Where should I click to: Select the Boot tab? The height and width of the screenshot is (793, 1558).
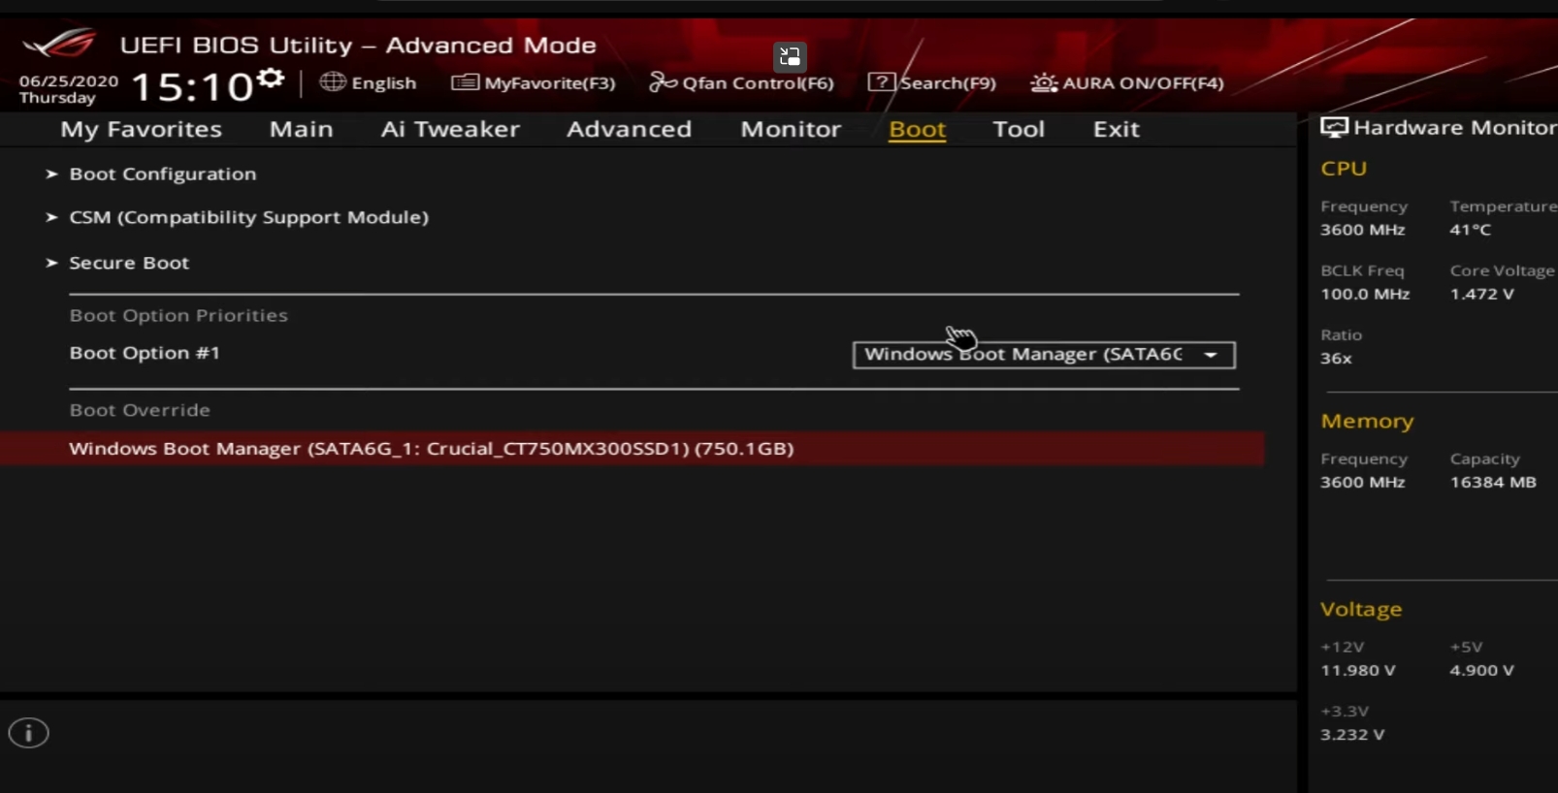click(917, 129)
